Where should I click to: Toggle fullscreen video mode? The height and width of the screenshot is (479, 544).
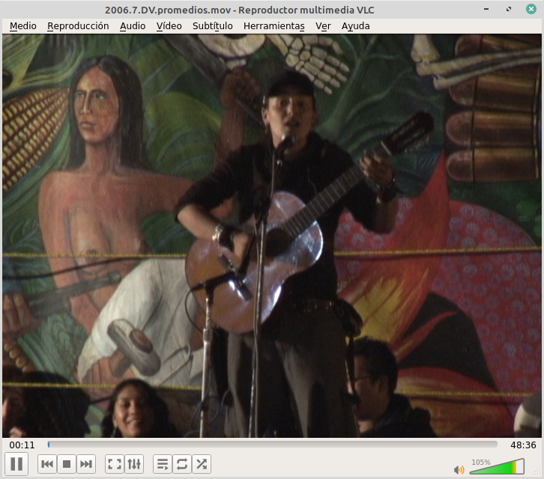click(x=115, y=464)
